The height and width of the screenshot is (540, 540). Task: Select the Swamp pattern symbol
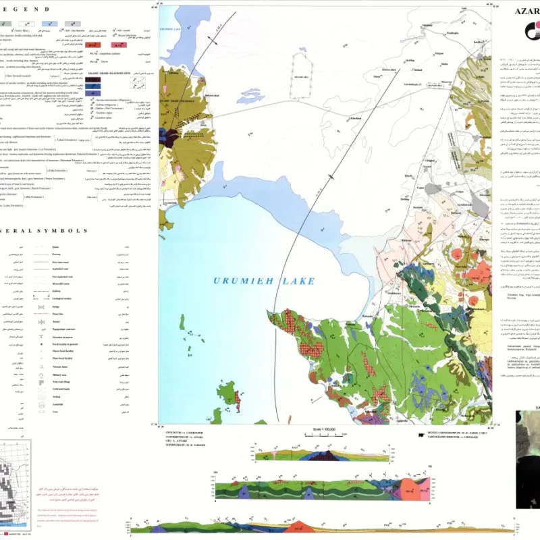[x=41, y=397]
